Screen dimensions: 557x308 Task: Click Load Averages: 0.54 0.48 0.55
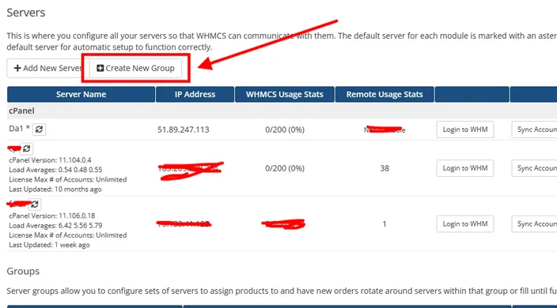tap(55, 170)
